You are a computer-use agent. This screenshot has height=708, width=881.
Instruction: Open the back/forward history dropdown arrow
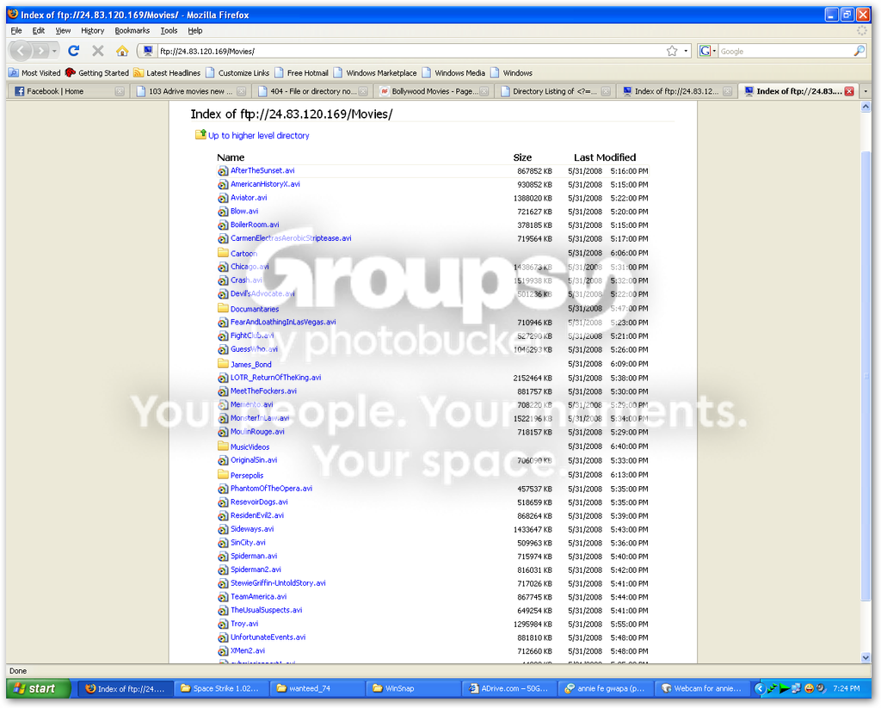click(54, 51)
